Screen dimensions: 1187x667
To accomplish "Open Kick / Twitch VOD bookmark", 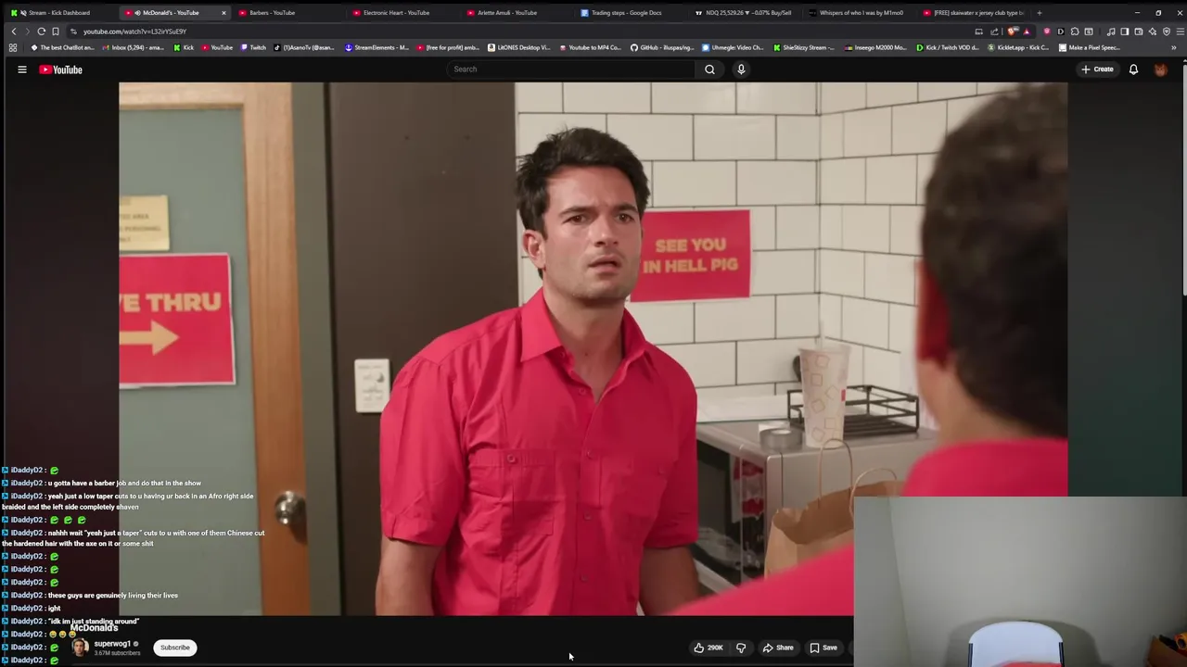I will coord(948,47).
